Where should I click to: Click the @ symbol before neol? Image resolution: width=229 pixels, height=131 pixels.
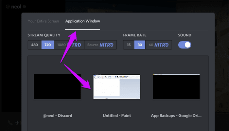(8, 7)
